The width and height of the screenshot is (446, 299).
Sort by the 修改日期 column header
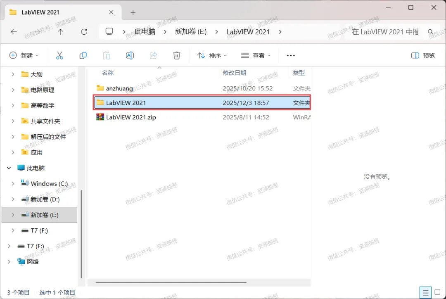[235, 73]
